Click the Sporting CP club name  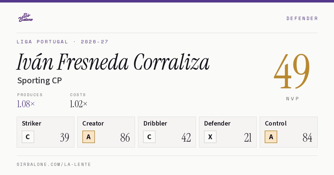40,81
